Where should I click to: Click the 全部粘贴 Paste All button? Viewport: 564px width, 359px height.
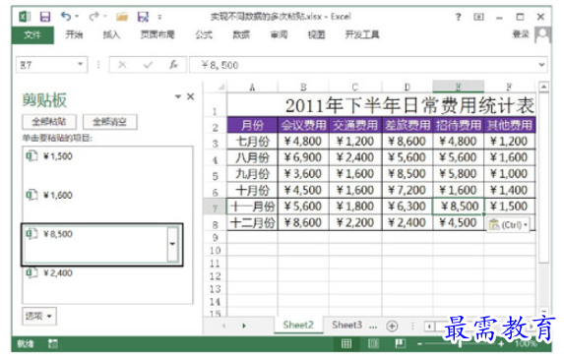49,122
